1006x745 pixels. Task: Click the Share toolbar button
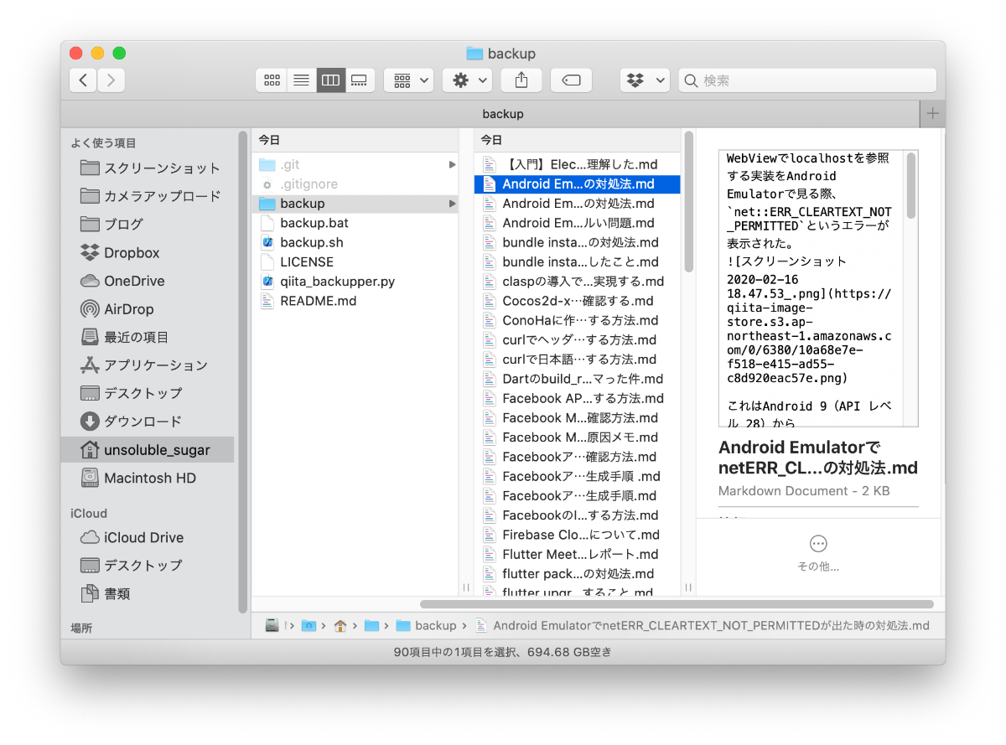pyautogui.click(x=521, y=80)
